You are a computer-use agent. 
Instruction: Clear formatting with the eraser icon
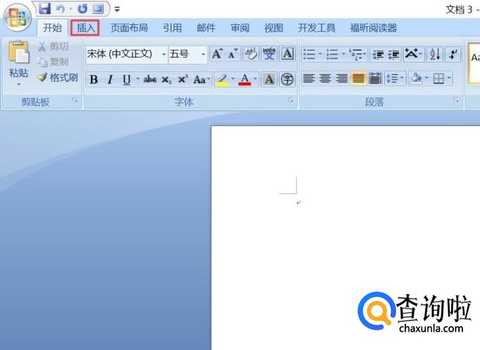point(251,54)
